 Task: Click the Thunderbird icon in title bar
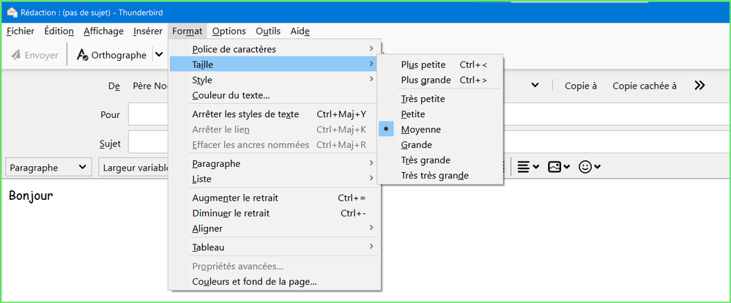click(x=12, y=11)
